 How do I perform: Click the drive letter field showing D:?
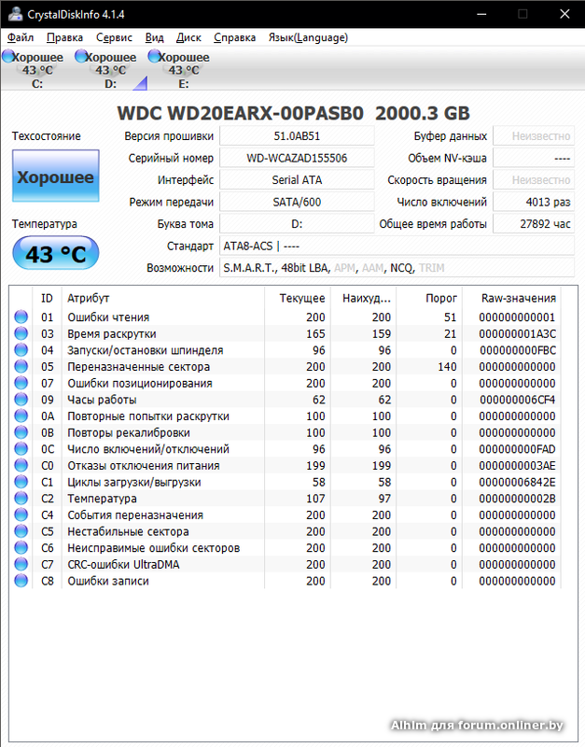coord(297,224)
